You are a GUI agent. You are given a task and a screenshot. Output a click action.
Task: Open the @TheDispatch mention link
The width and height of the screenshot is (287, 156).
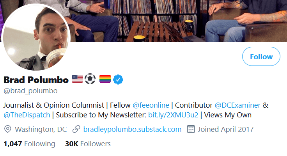(27, 115)
